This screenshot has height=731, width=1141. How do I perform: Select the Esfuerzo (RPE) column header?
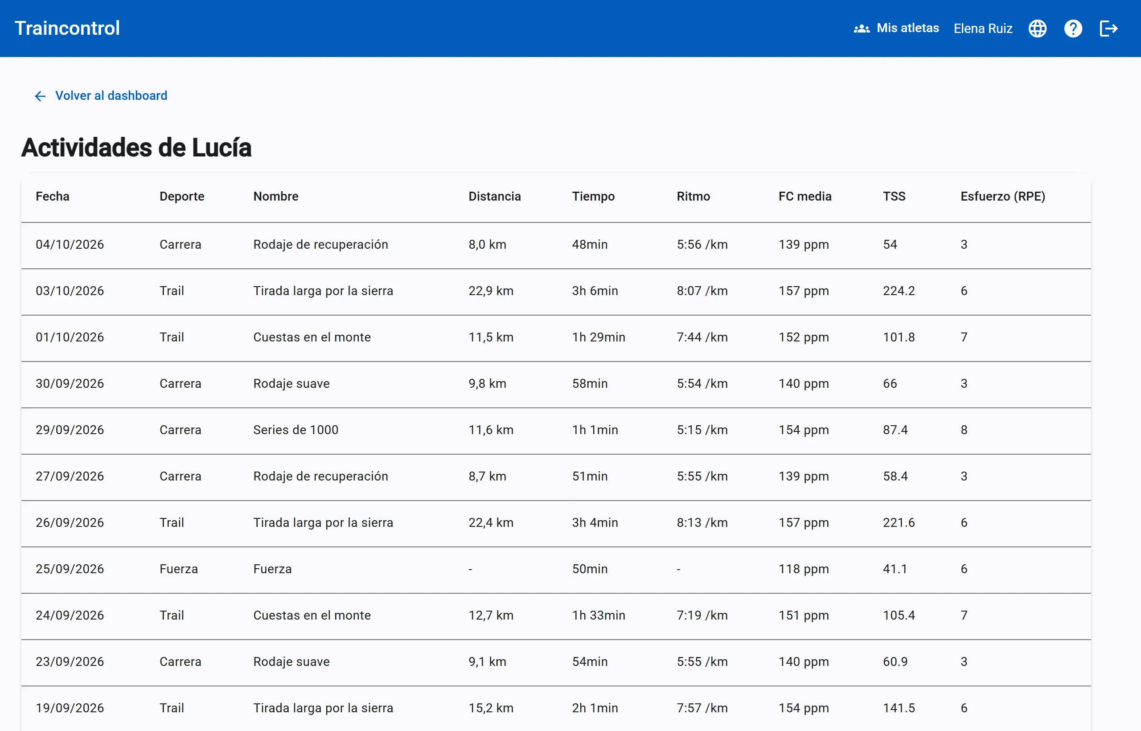pos(1002,197)
